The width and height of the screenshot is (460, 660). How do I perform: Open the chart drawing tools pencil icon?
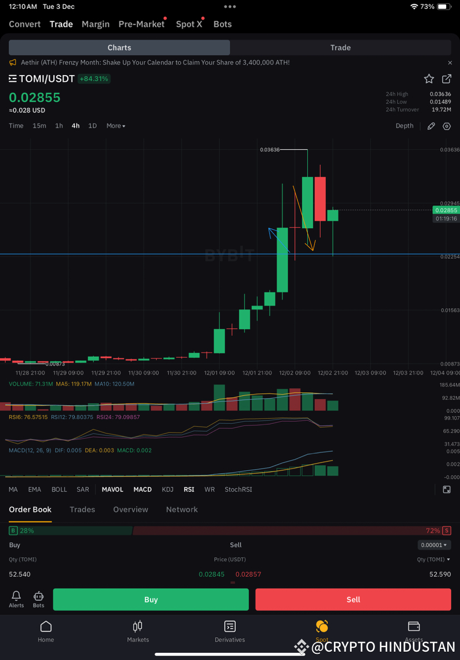[431, 126]
